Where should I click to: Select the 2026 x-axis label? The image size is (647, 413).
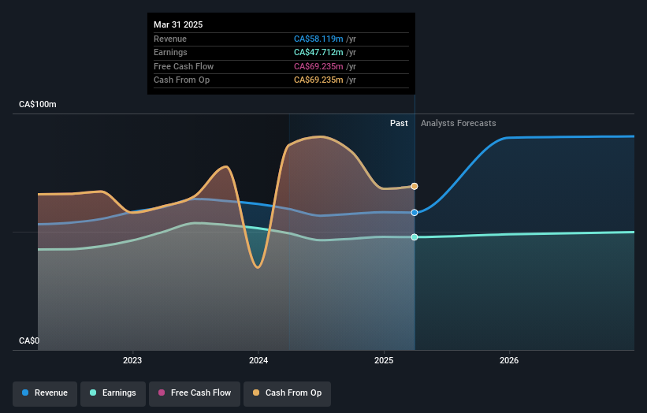[x=509, y=361]
